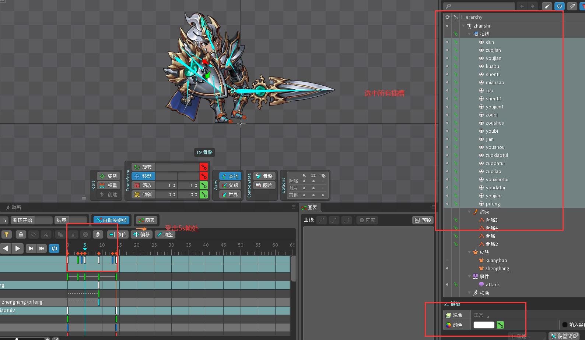Click the timeline lock icon

click(x=21, y=234)
